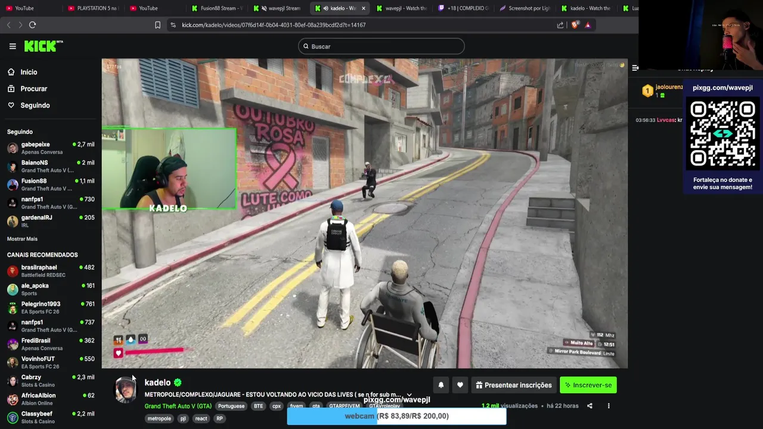763x429 pixels.
Task: Click the metropole tag
Action: (x=159, y=418)
